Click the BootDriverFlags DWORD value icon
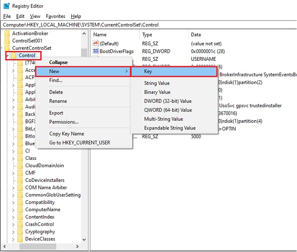This screenshot has height=252, width=297. (x=95, y=51)
